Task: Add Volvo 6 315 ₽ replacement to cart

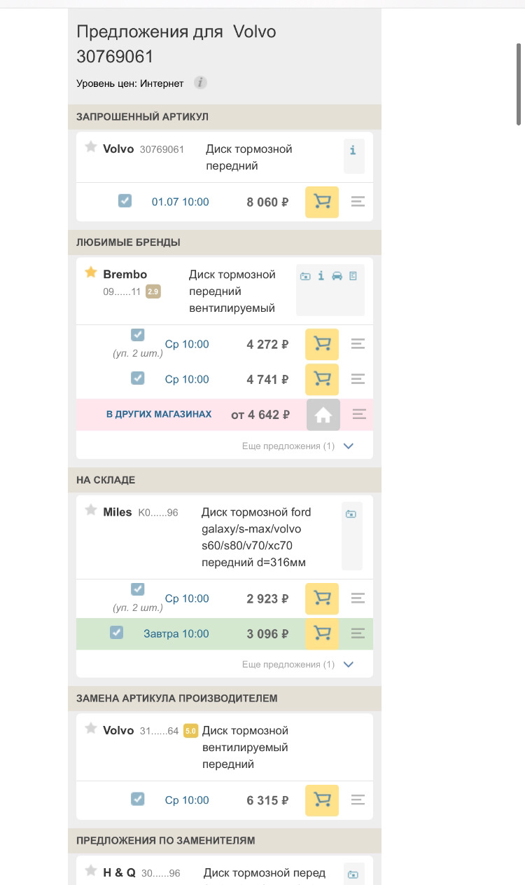Action: [322, 800]
